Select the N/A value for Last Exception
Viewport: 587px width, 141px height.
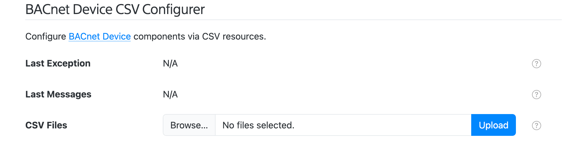pyautogui.click(x=170, y=63)
